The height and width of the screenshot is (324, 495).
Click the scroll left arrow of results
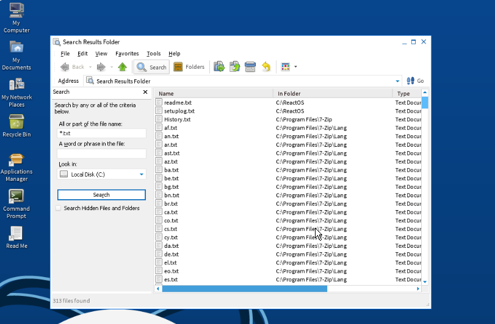click(x=158, y=289)
